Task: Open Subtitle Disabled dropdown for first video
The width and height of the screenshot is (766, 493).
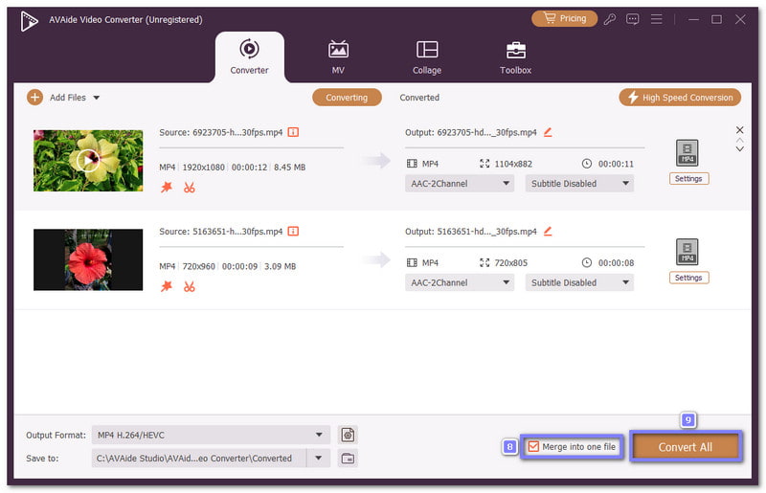Action: (579, 184)
